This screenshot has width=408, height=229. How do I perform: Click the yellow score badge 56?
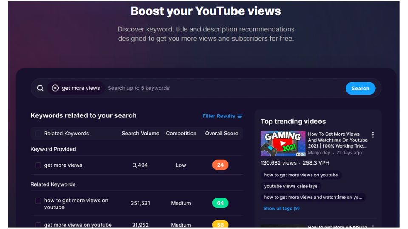point(221,224)
